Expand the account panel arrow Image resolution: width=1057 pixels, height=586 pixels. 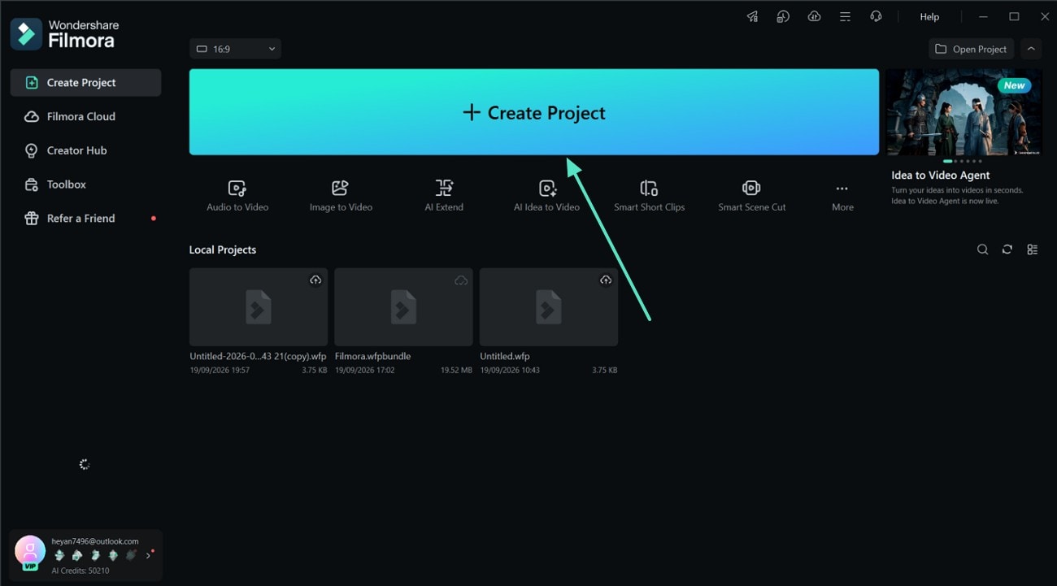[148, 556]
